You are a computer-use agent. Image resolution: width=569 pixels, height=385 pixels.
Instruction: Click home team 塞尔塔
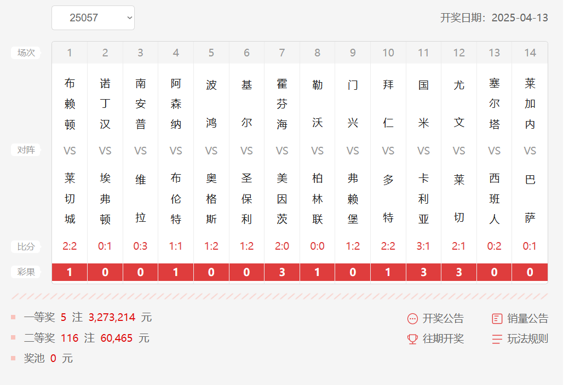coord(494,104)
